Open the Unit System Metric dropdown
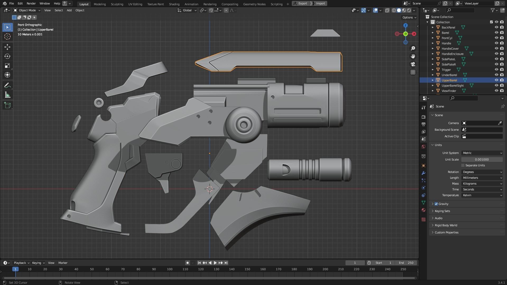Image resolution: width=507 pixels, height=285 pixels. 482,153
